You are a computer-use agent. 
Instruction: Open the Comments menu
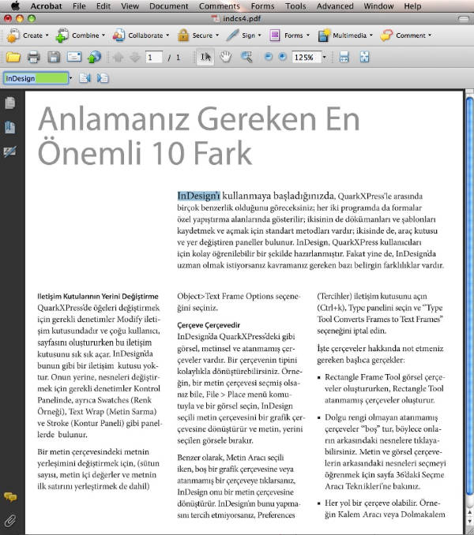tap(220, 6)
